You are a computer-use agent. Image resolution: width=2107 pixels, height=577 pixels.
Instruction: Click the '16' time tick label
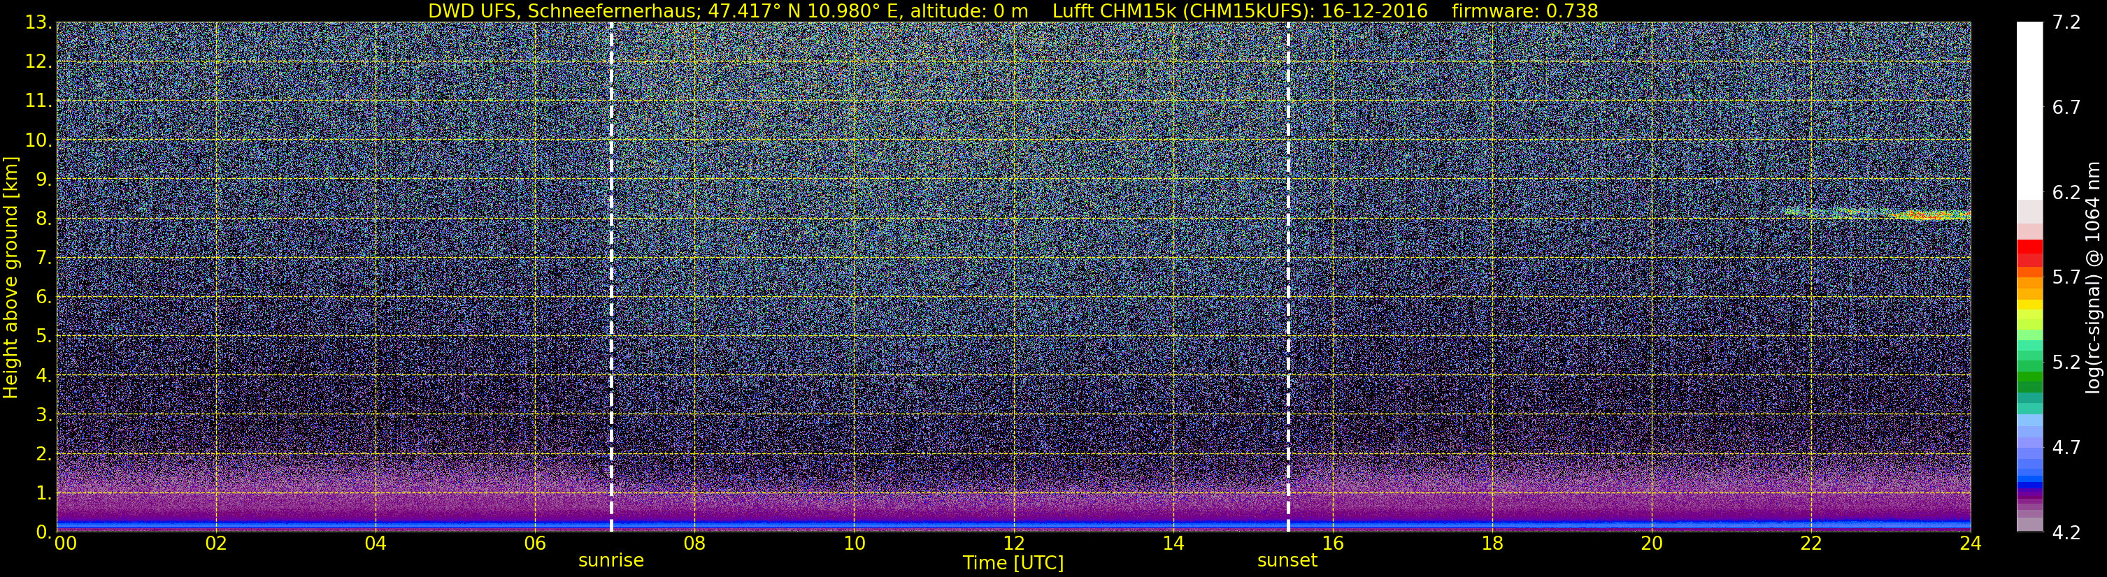tap(1332, 543)
